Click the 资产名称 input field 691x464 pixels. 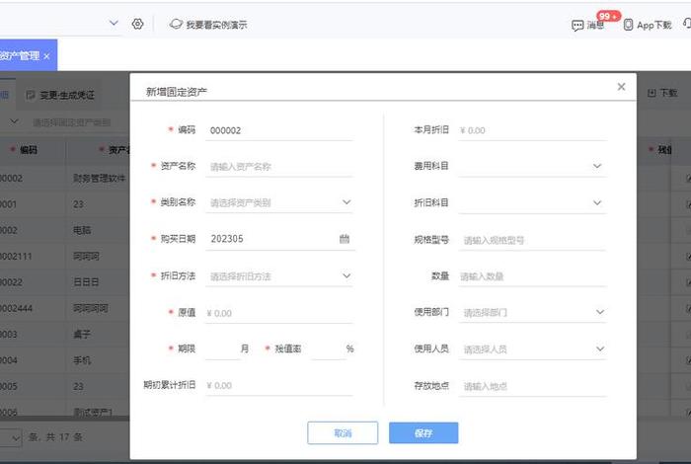click(x=279, y=167)
